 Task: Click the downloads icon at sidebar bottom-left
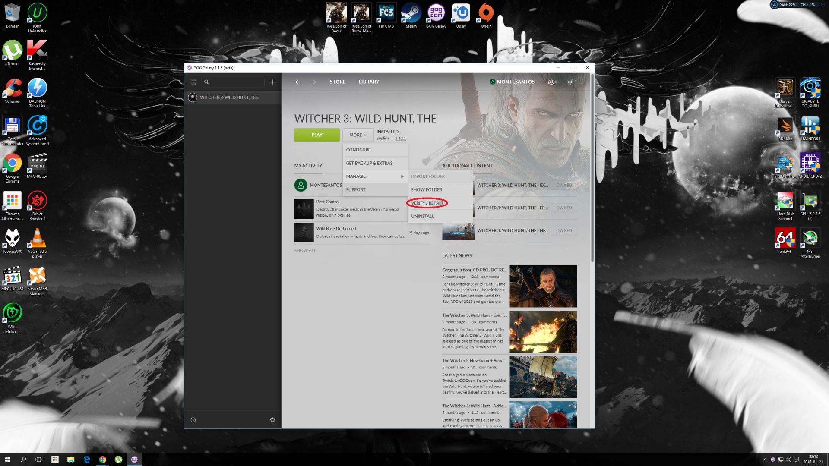193,420
